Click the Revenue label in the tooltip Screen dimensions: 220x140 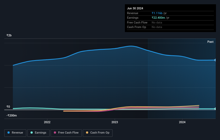133,13
